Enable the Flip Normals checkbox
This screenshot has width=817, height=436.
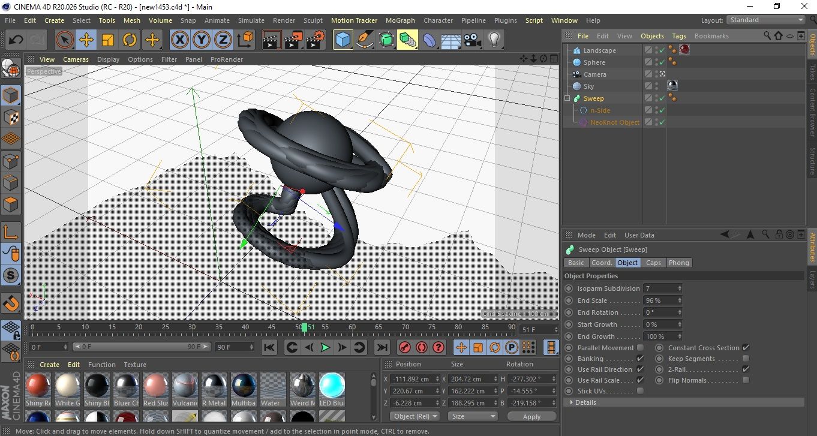click(746, 380)
